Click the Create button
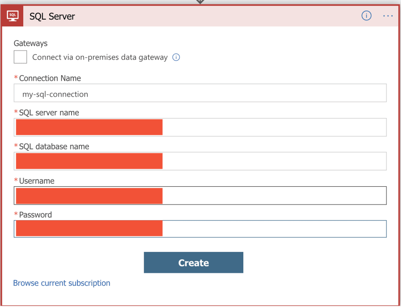401x308 pixels. [x=194, y=262]
